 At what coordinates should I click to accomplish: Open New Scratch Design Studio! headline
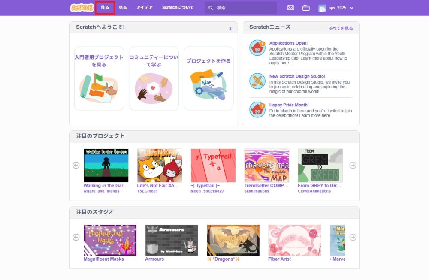(x=297, y=76)
